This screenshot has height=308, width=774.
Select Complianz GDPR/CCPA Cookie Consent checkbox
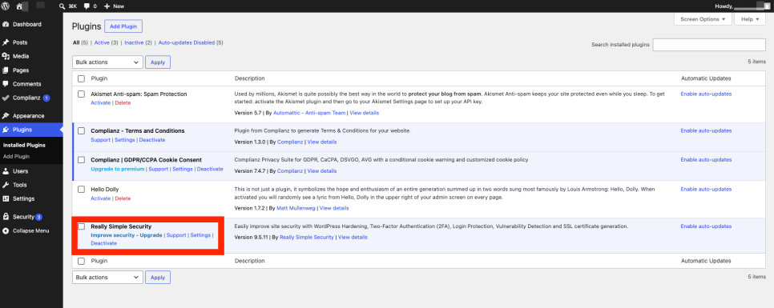point(82,160)
